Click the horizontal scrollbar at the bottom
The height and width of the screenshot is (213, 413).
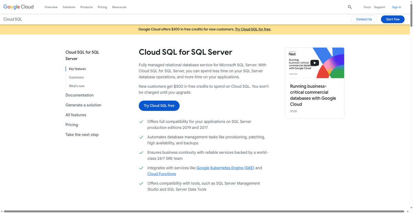pyautogui.click(x=204, y=211)
